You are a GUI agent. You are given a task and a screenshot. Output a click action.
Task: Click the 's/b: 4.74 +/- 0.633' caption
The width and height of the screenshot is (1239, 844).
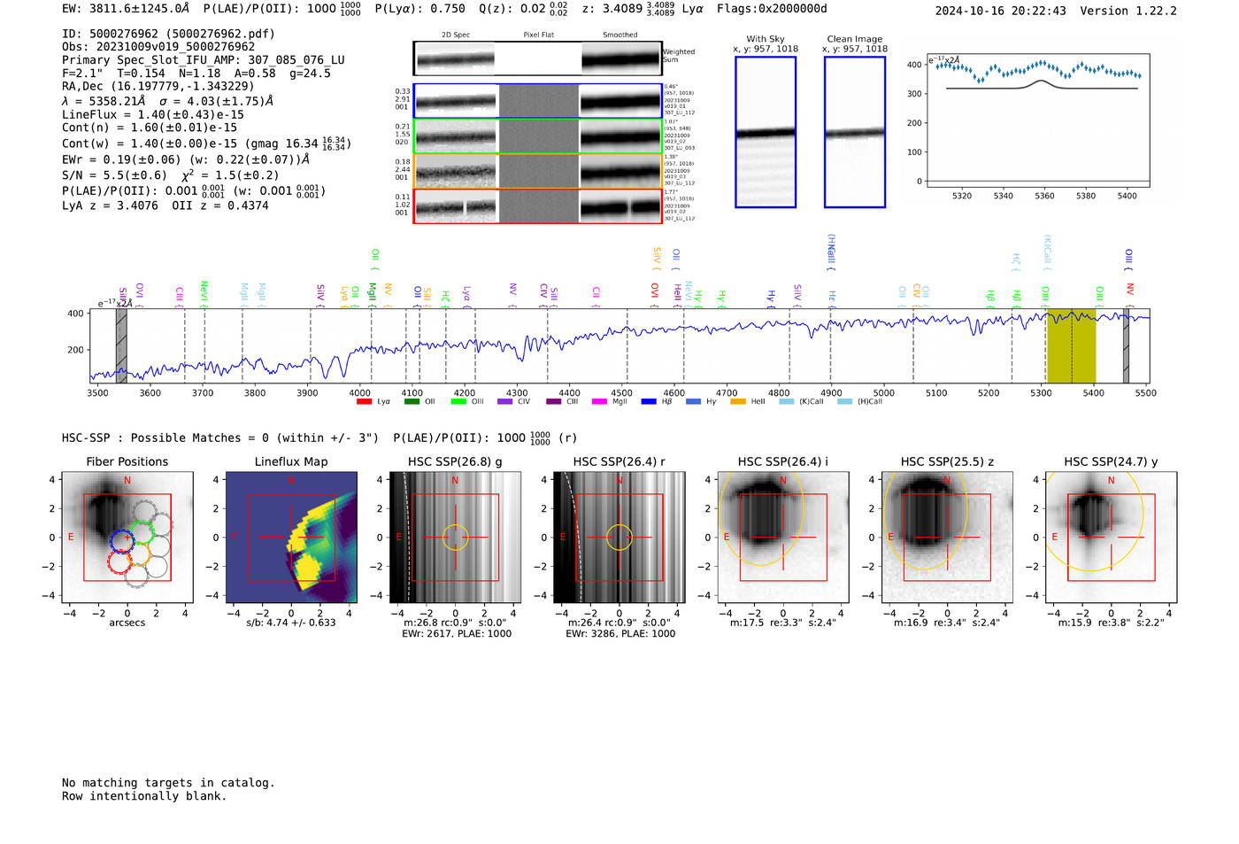pyautogui.click(x=291, y=623)
